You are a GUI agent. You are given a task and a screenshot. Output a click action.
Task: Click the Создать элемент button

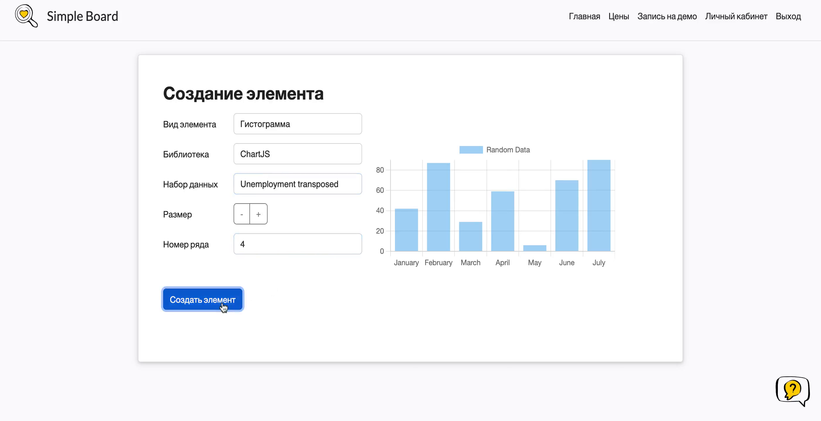tap(202, 299)
